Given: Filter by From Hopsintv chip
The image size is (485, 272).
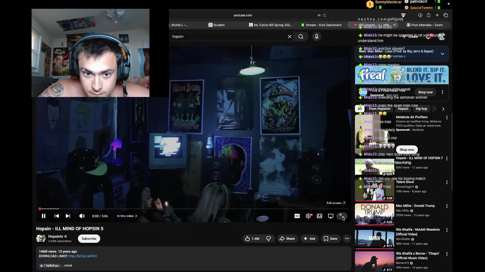Looking at the screenshot, I should pos(380,109).
